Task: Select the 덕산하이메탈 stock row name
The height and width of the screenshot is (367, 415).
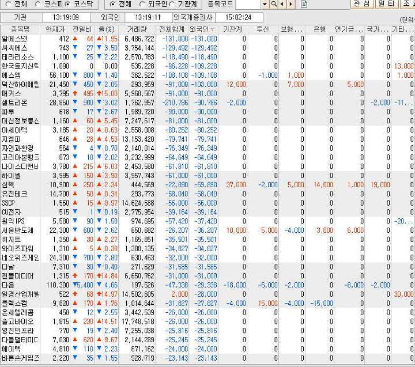Action: pos(20,85)
